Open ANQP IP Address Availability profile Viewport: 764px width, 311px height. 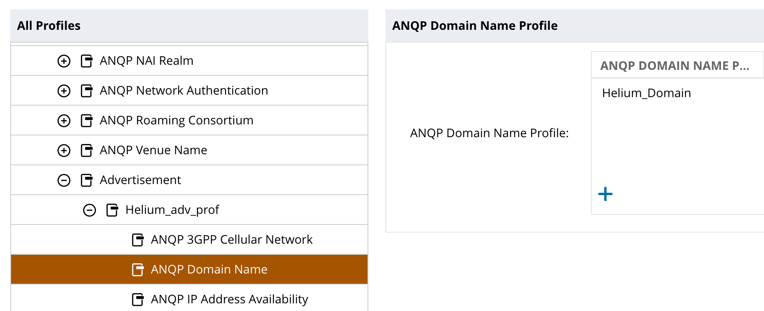(229, 299)
